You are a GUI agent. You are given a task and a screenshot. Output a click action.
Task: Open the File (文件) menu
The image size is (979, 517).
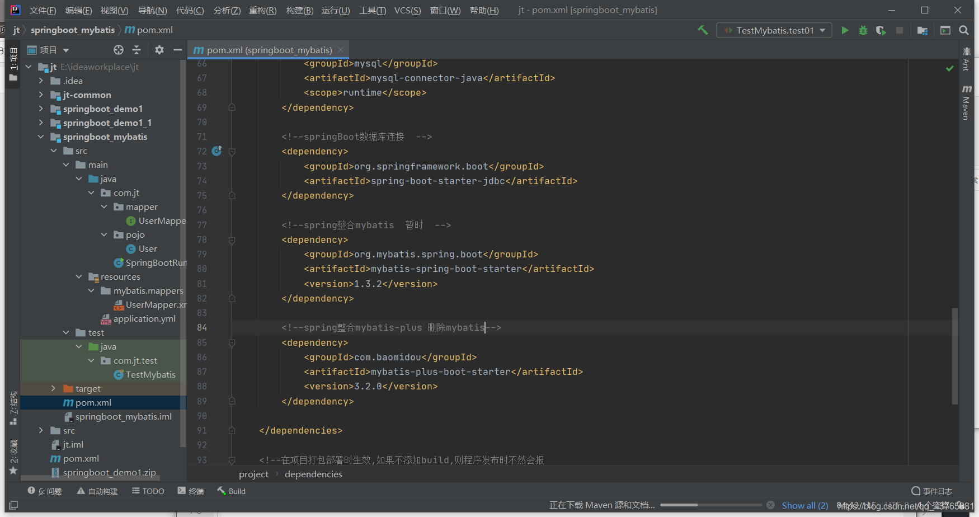pos(43,10)
